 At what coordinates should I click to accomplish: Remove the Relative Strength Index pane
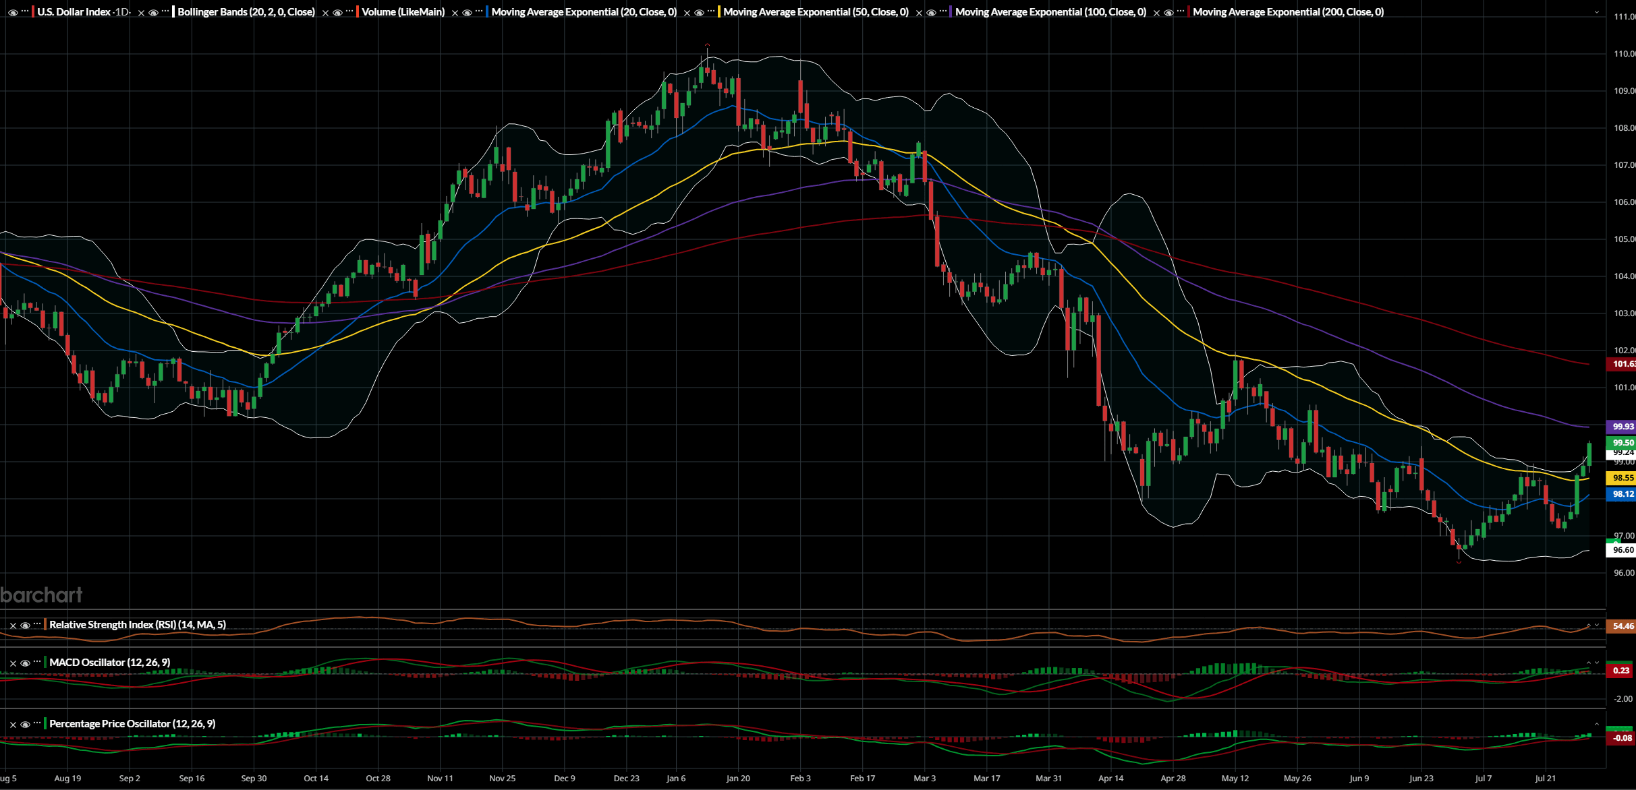coord(12,625)
